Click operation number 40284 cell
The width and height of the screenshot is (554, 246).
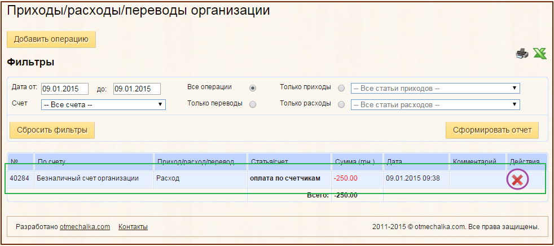tap(20, 178)
